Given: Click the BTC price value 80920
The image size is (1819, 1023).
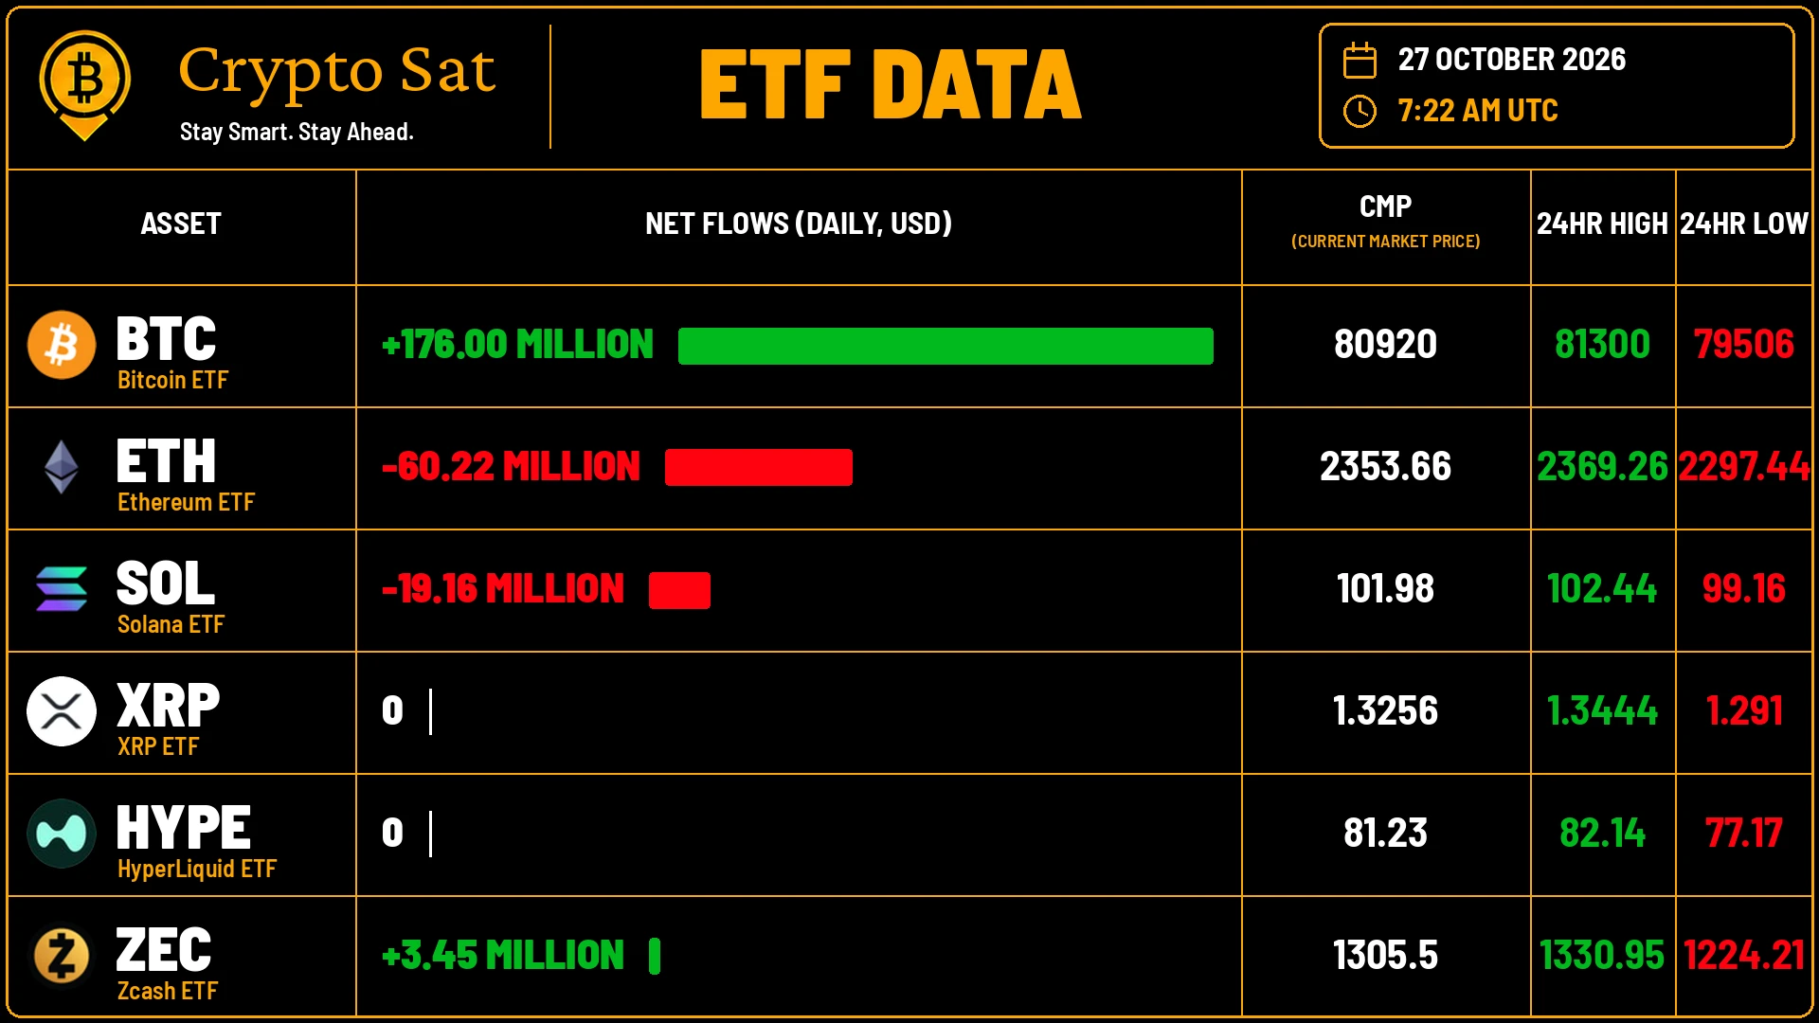Looking at the screenshot, I should 1385,345.
